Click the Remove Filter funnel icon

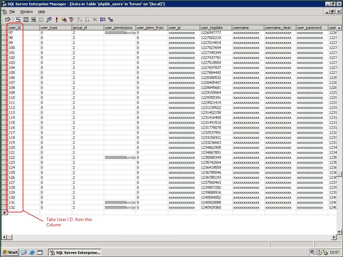(x=95, y=20)
